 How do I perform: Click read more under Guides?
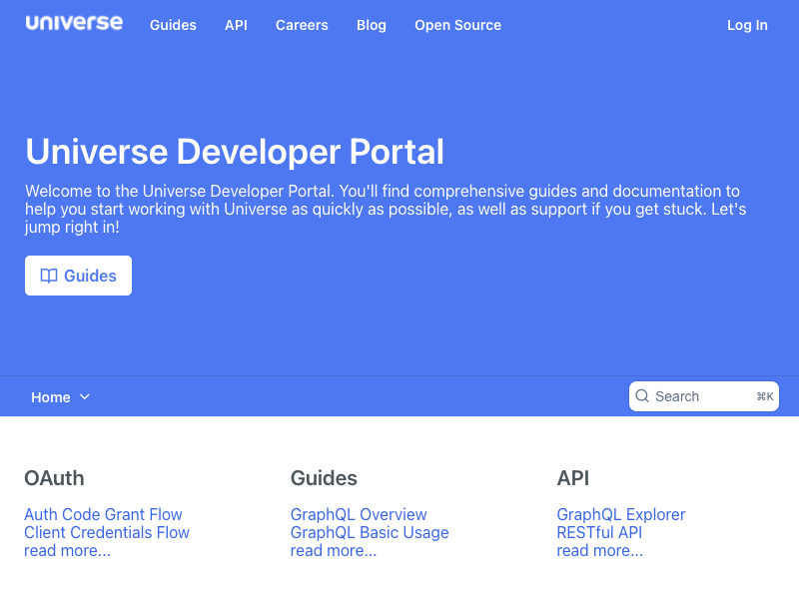(x=334, y=551)
